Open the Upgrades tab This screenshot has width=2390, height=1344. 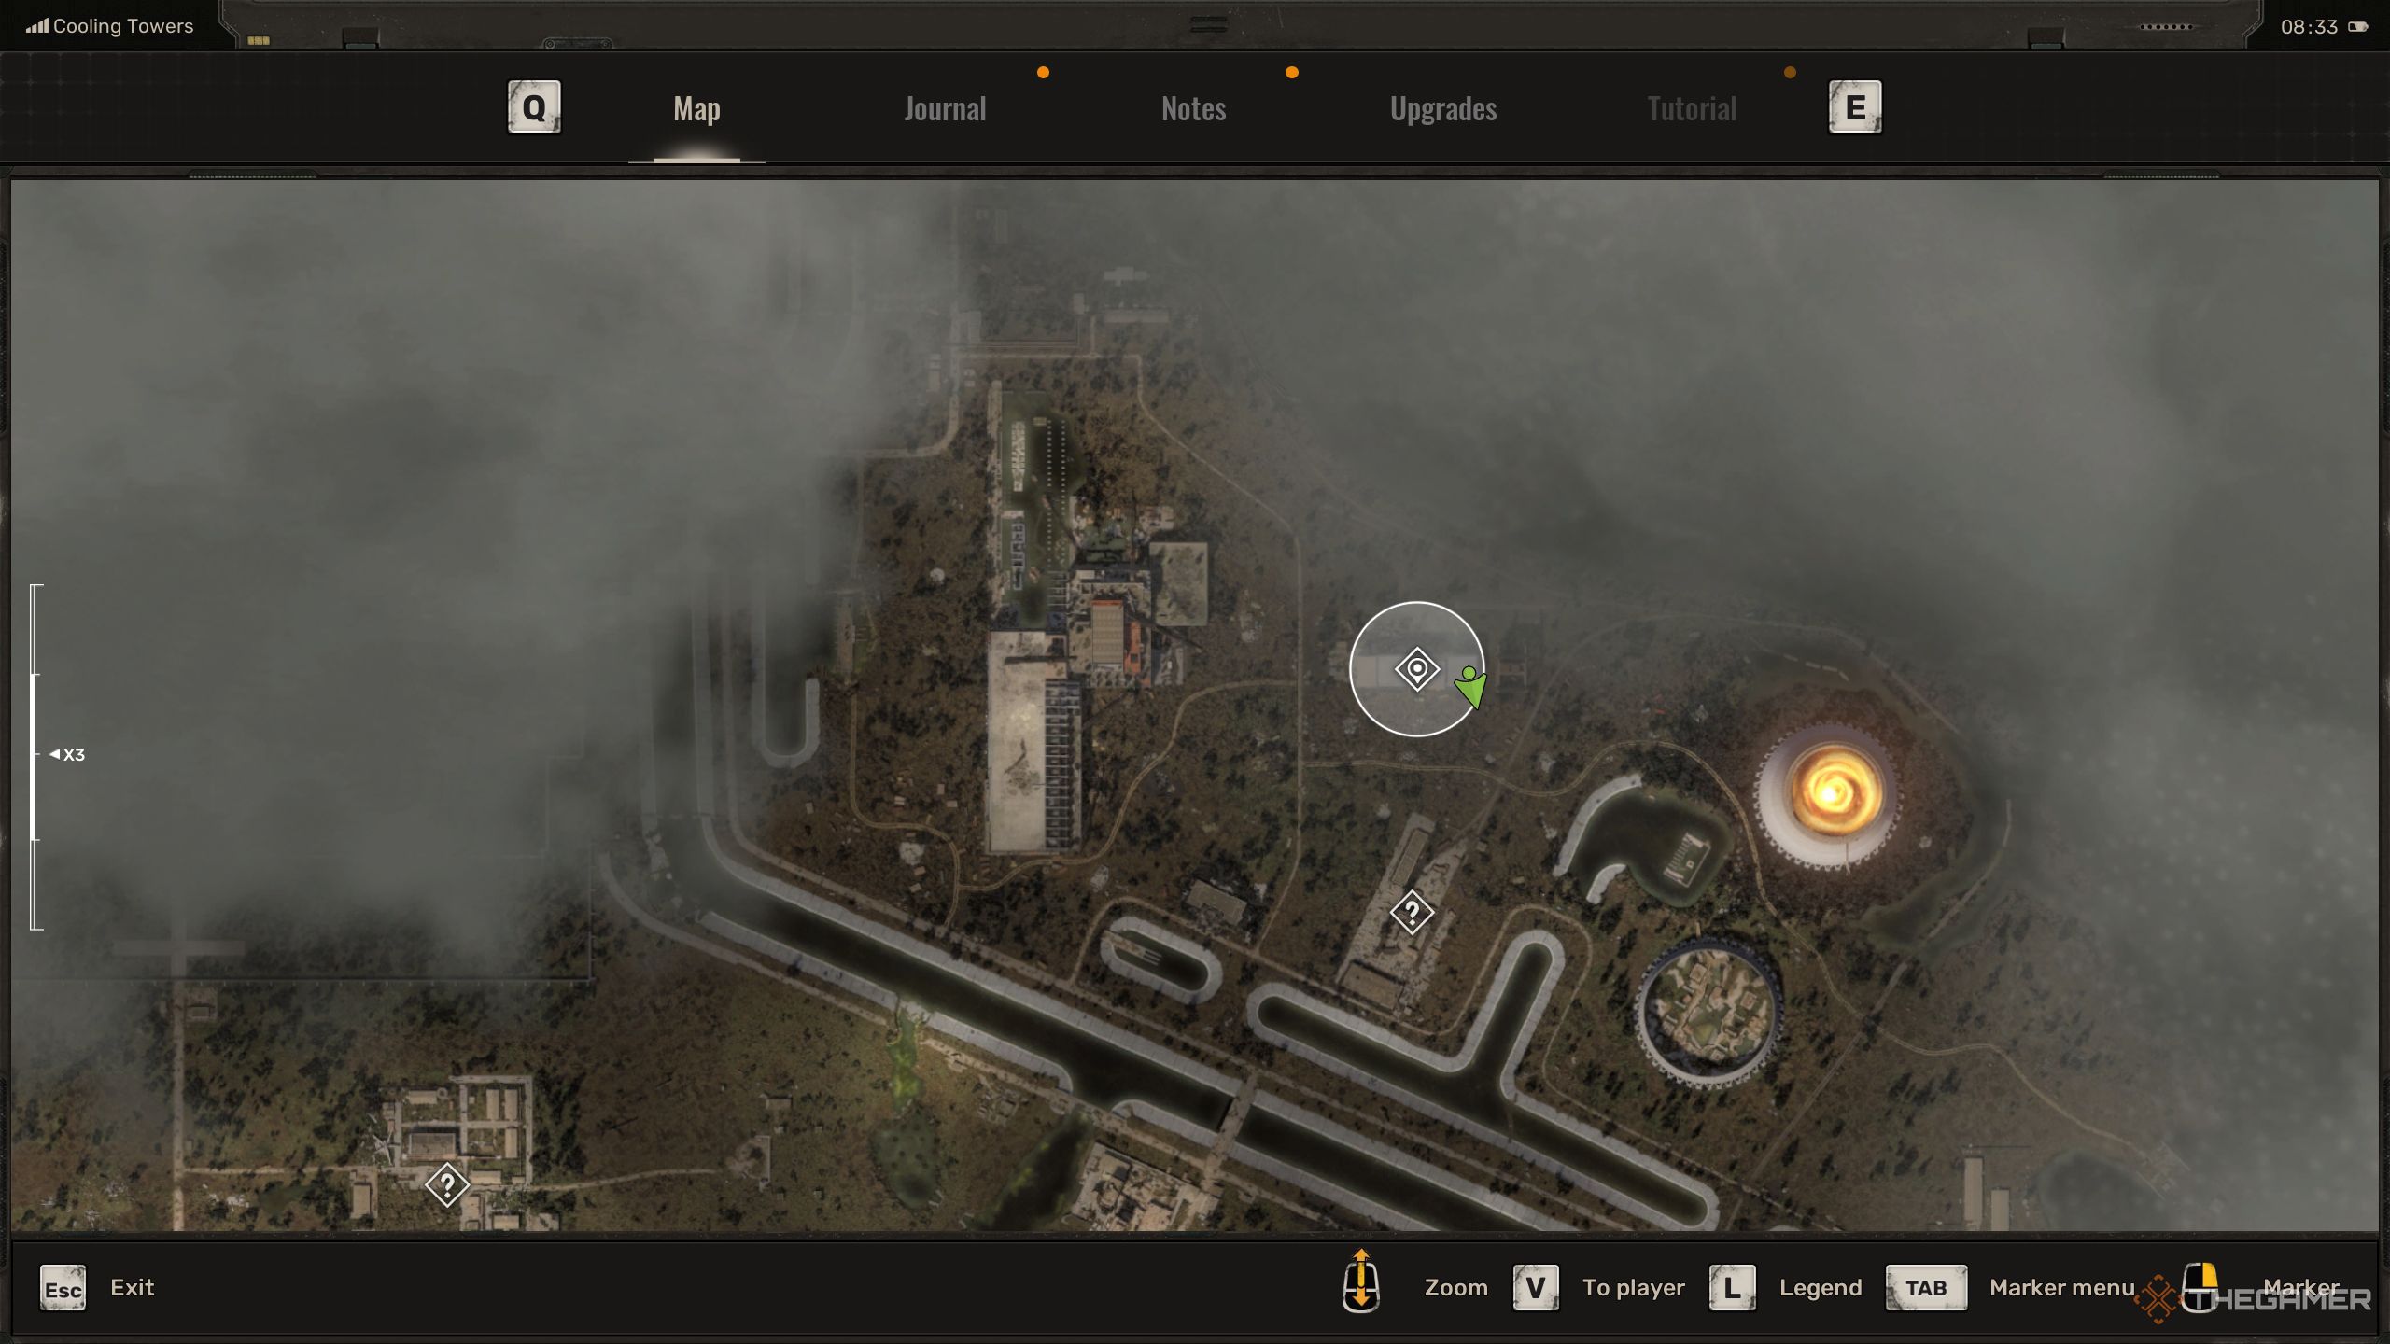(1441, 106)
